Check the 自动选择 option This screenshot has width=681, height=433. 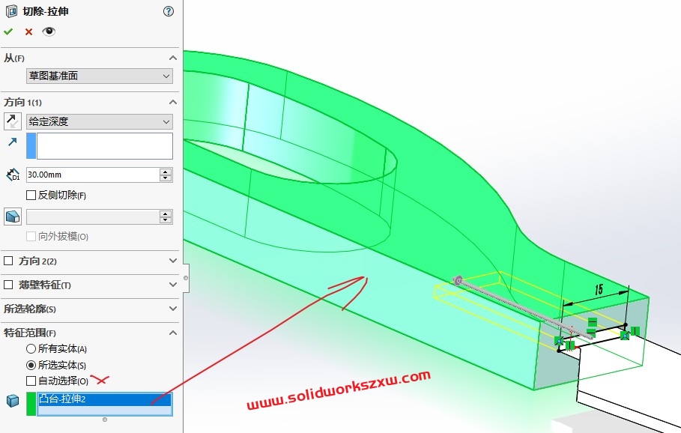pyautogui.click(x=31, y=381)
